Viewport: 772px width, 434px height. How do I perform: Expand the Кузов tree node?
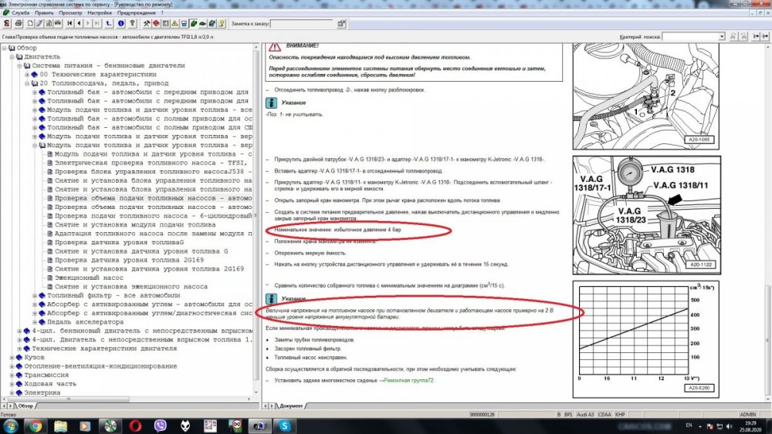12,358
